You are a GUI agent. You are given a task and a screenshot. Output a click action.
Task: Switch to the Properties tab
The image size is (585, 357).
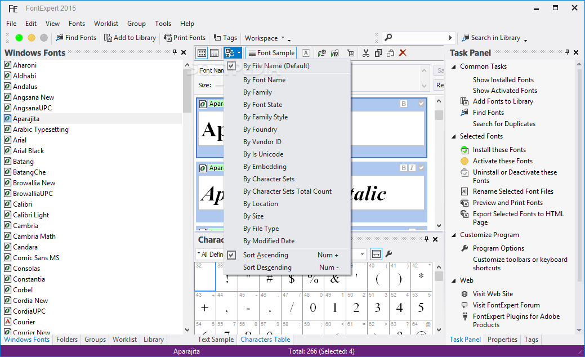point(502,340)
